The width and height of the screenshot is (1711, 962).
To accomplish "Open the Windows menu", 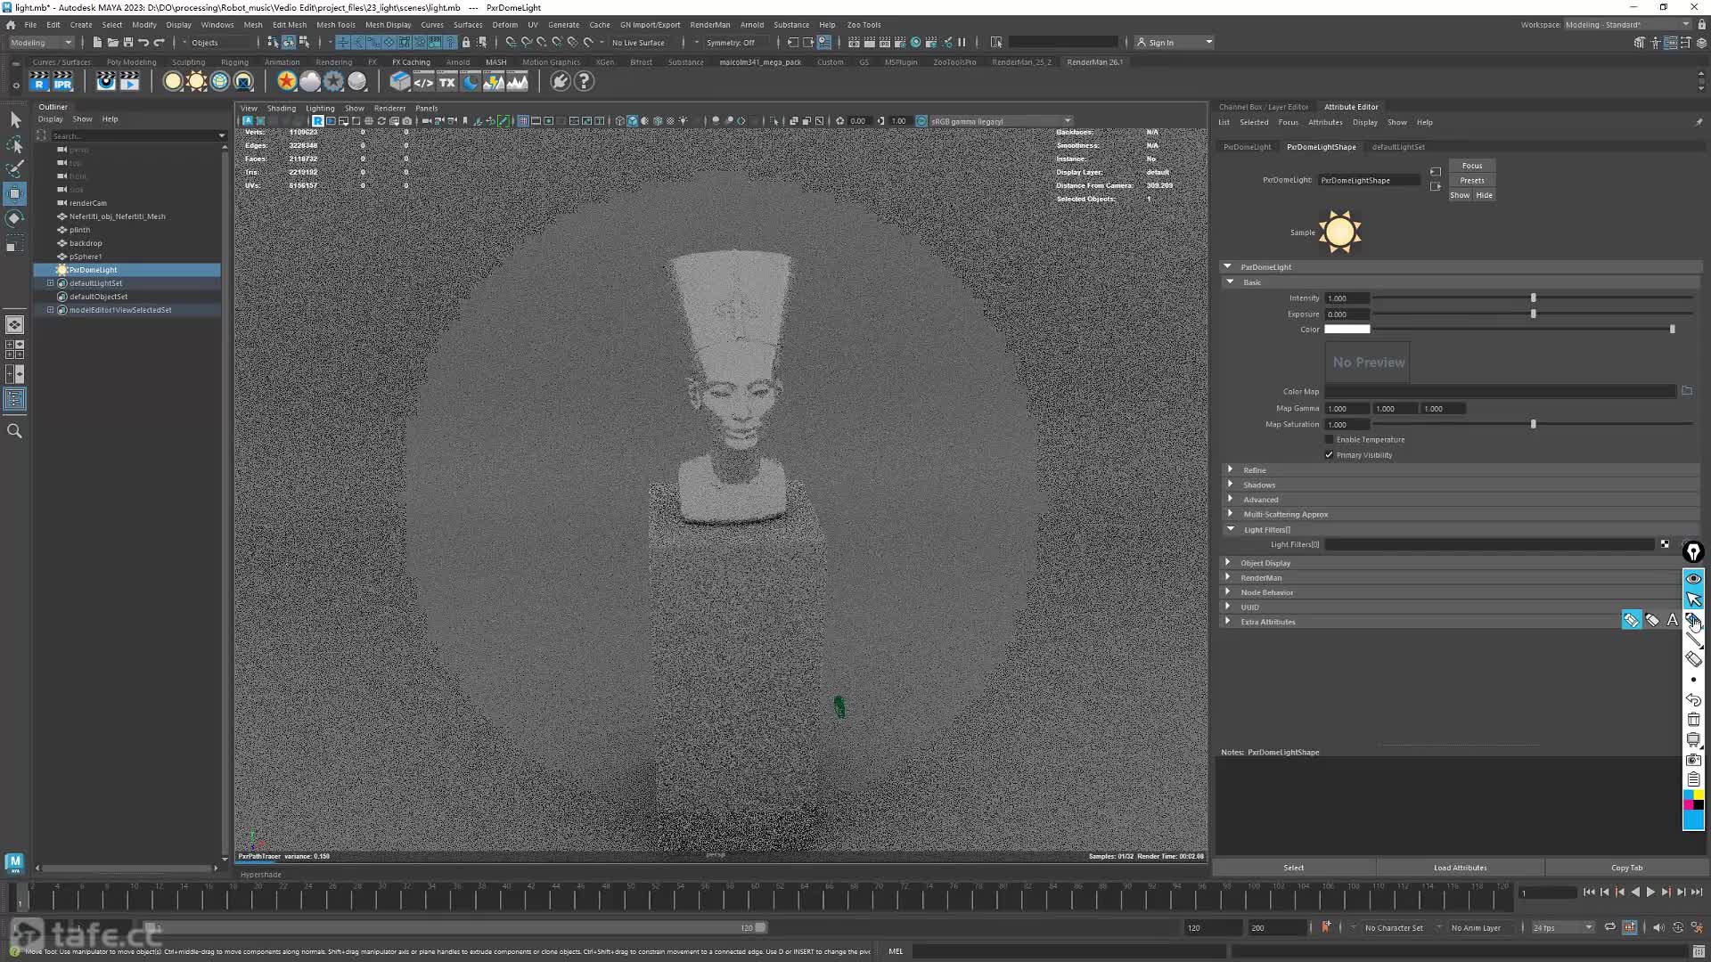I will (x=217, y=25).
